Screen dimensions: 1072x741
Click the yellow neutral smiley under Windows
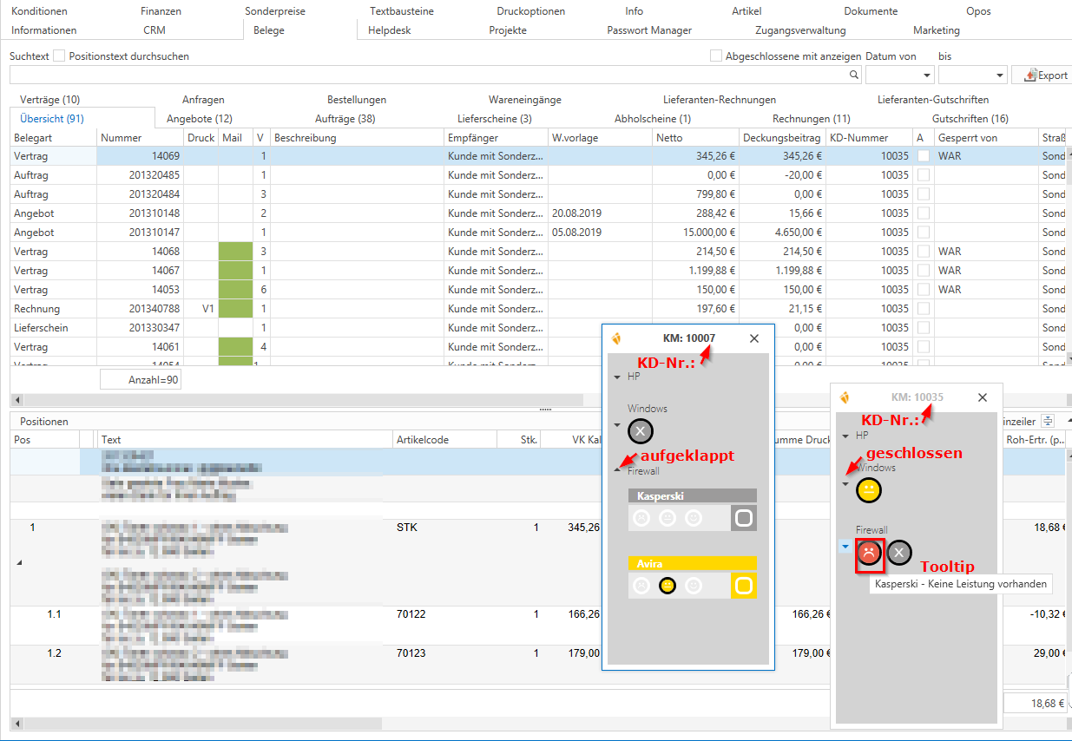pyautogui.click(x=868, y=490)
